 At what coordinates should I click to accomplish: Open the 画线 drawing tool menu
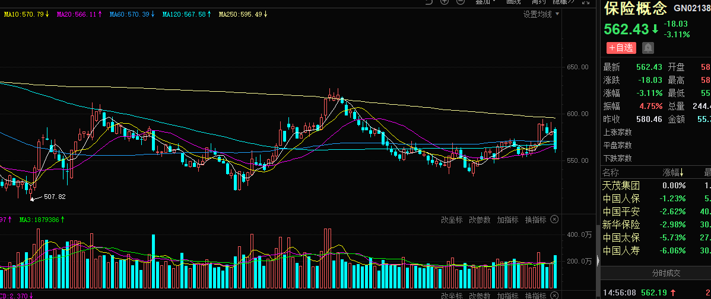pyautogui.click(x=513, y=2)
